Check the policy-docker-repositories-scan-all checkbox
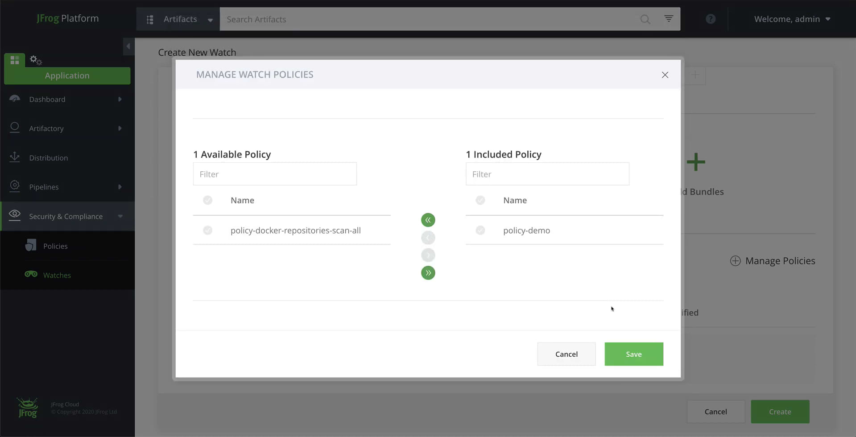The image size is (856, 437). 207,230
